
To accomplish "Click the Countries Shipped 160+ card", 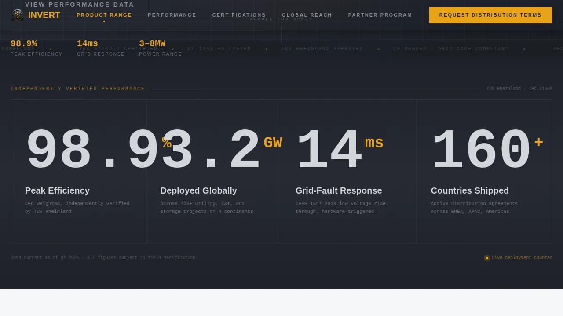I will [484, 171].
